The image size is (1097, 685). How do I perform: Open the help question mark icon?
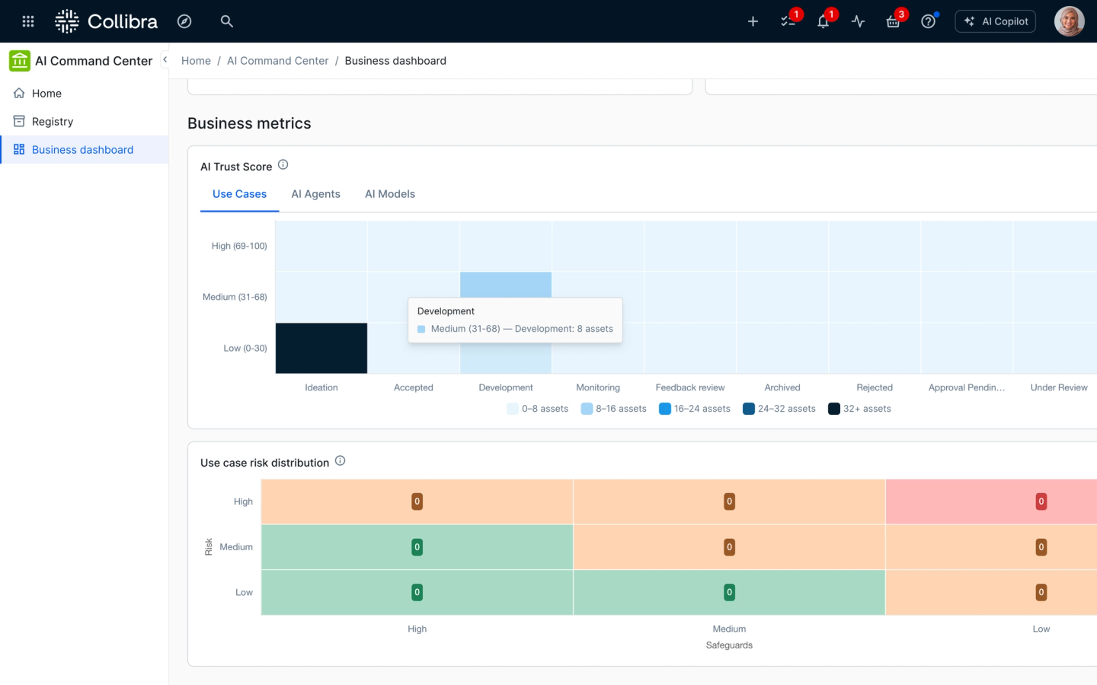tap(928, 21)
